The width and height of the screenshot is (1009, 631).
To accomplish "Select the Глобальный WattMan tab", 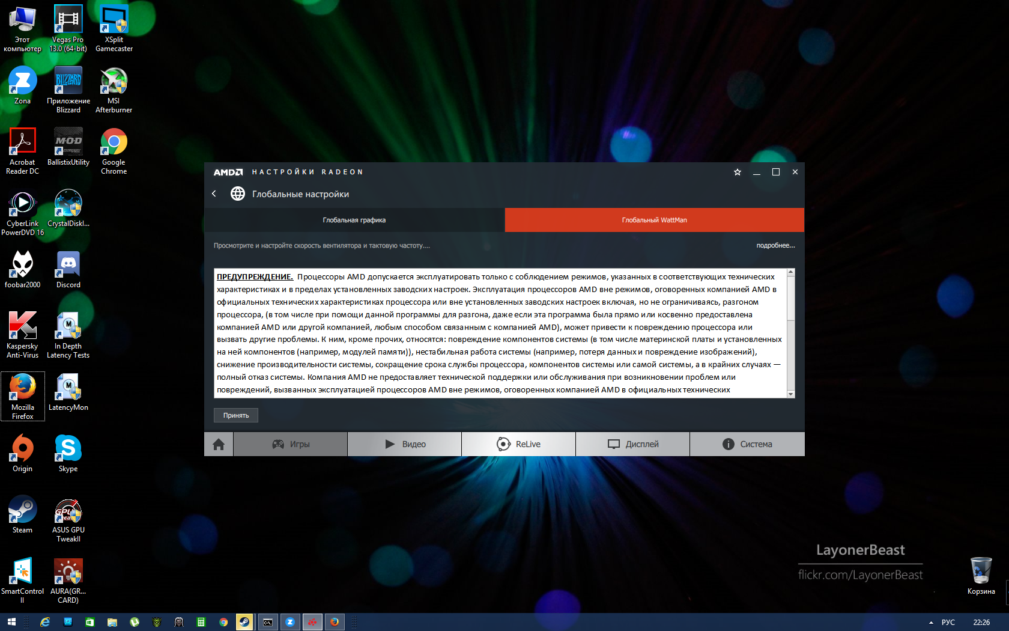I will click(x=655, y=220).
